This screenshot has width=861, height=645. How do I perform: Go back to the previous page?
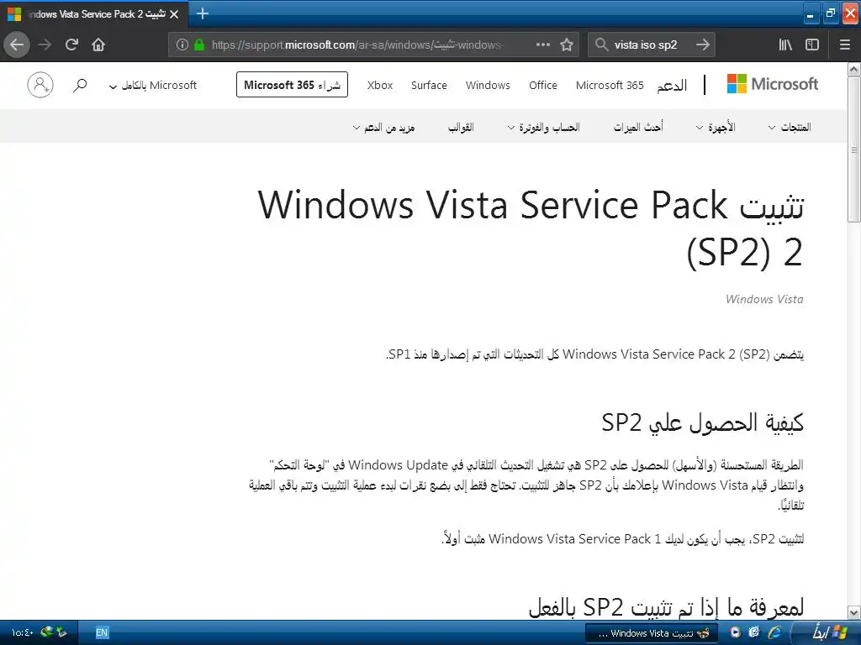(17, 45)
